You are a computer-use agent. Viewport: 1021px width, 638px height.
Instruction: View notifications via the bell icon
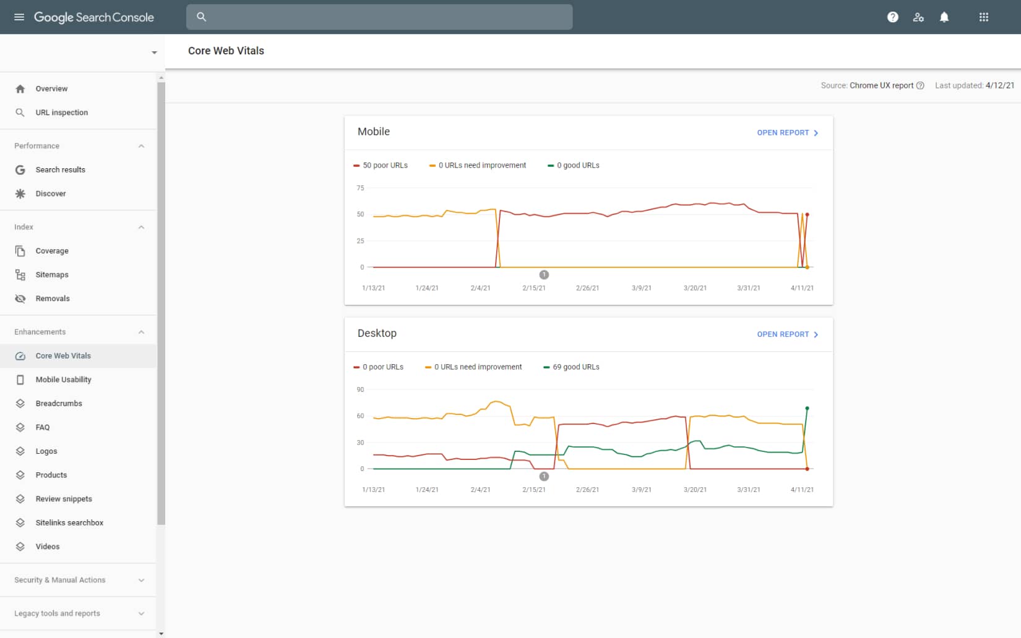[x=944, y=17]
